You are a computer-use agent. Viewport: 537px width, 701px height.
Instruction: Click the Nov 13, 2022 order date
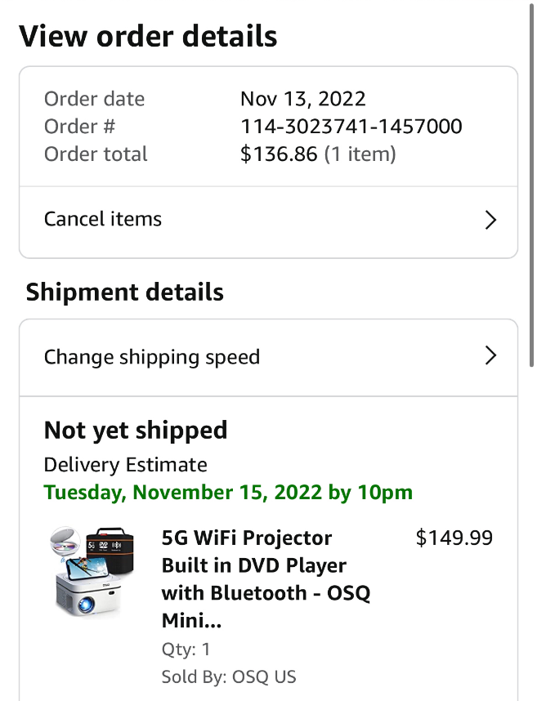point(302,99)
